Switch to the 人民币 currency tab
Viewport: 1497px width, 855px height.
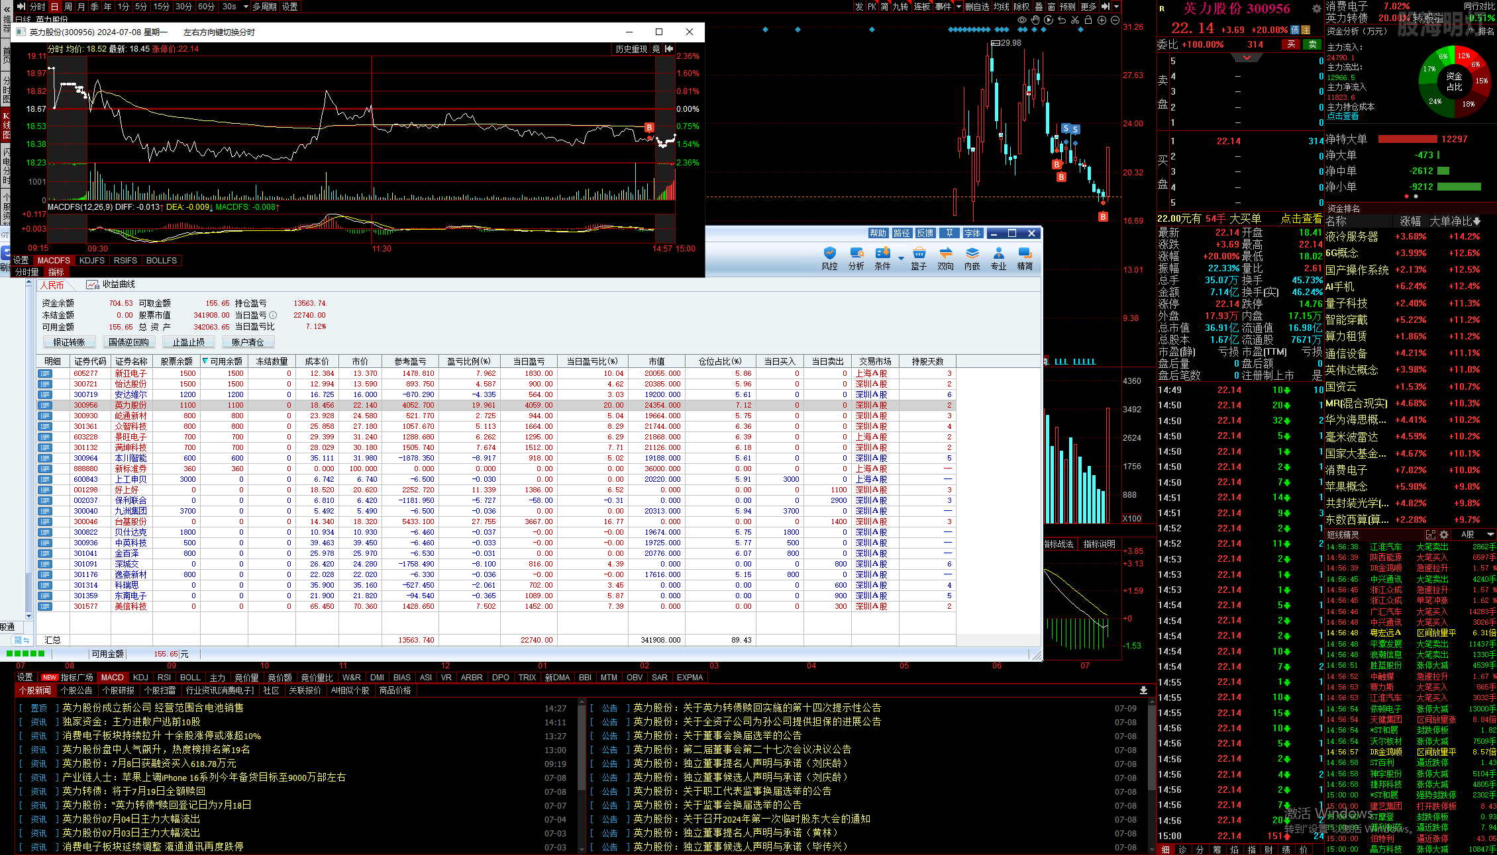[x=52, y=285]
